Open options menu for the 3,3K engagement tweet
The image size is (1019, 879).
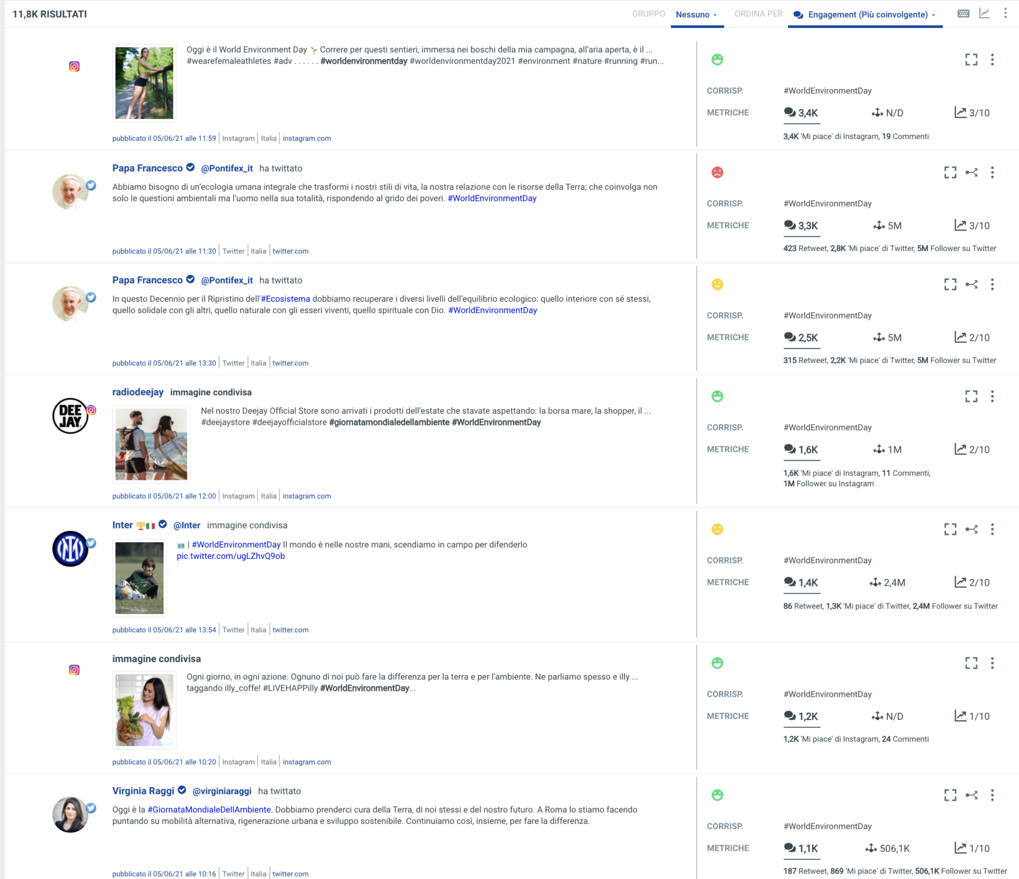[x=992, y=173]
